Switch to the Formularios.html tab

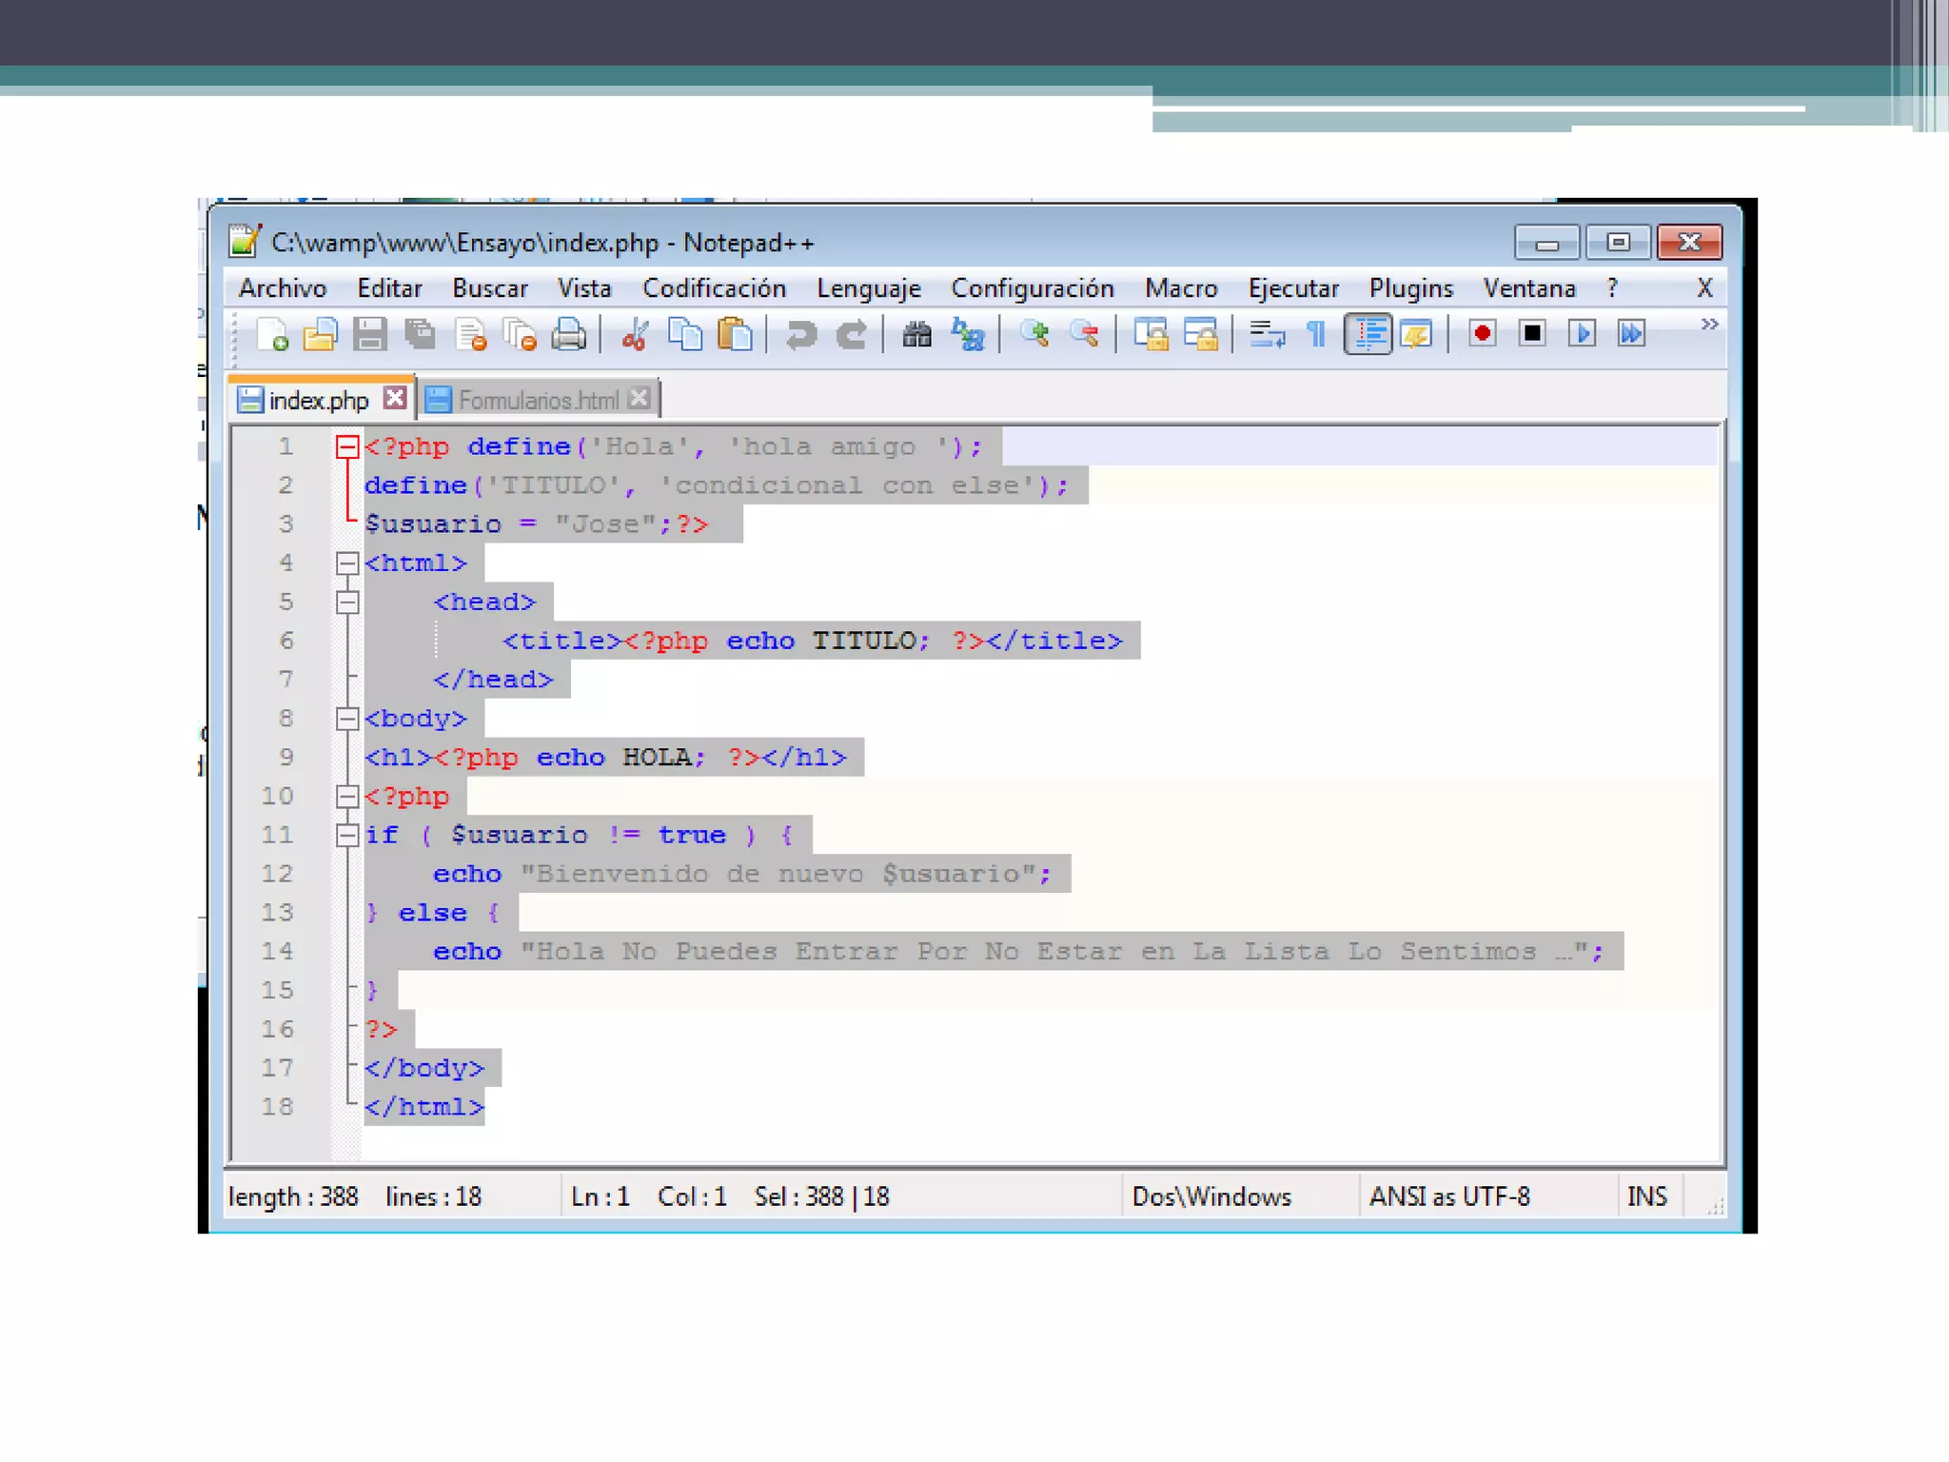[538, 401]
